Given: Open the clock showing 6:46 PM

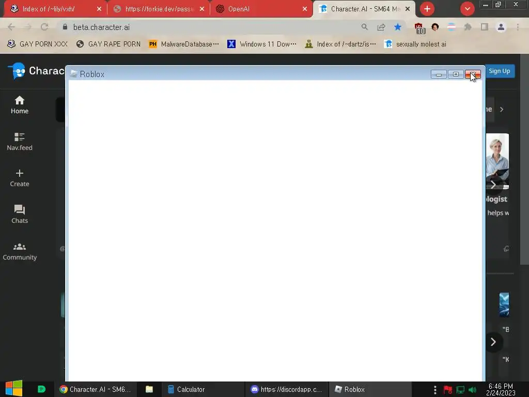Looking at the screenshot, I should pyautogui.click(x=501, y=389).
